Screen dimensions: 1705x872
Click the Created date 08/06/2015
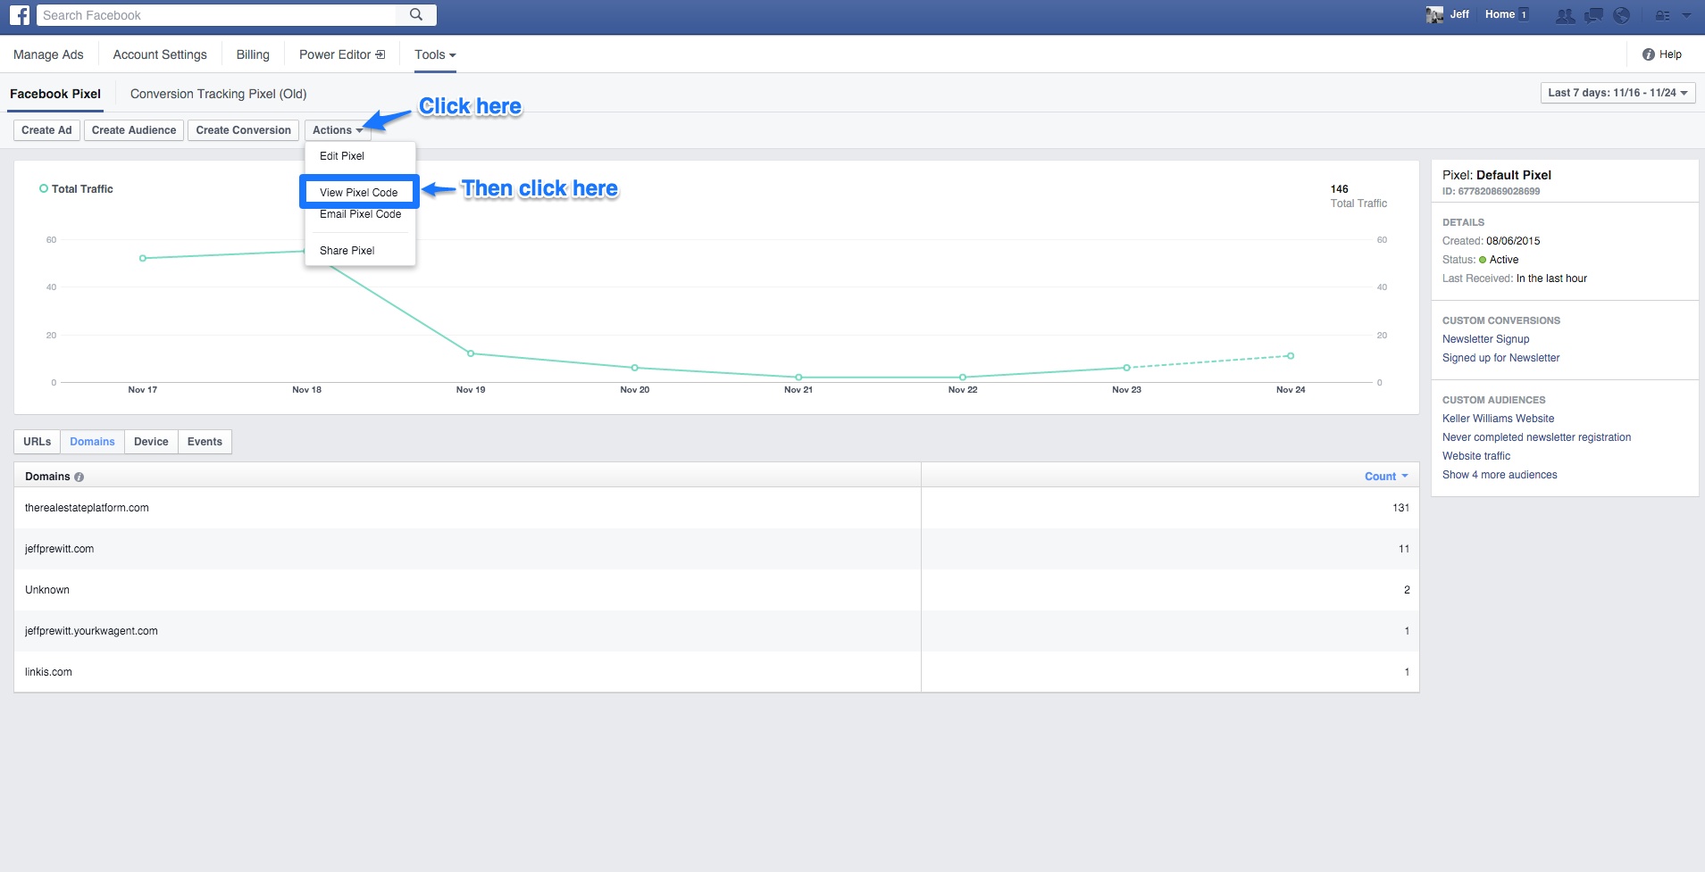coord(1513,241)
